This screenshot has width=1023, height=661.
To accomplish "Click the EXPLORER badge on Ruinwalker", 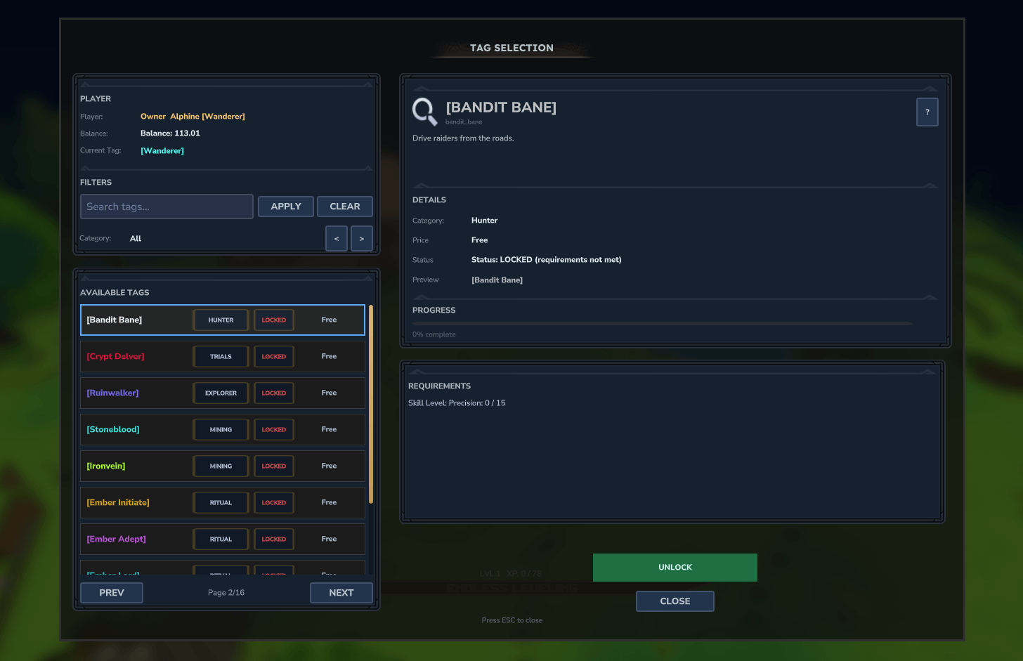I will coord(221,393).
